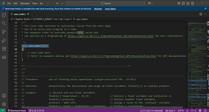Open the Selection menu
Image resolution: width=209 pixels, height=112 pixels.
[x=25, y=3]
